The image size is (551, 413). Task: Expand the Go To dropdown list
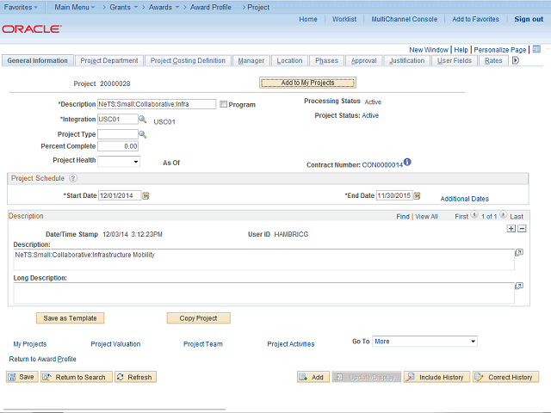click(470, 342)
